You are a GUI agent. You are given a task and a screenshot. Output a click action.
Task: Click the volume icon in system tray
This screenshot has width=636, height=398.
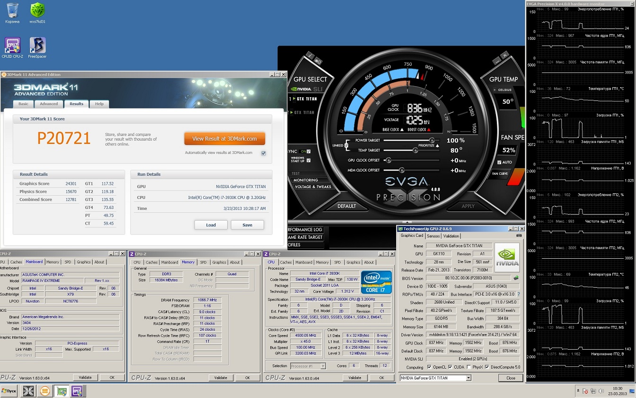click(x=602, y=391)
